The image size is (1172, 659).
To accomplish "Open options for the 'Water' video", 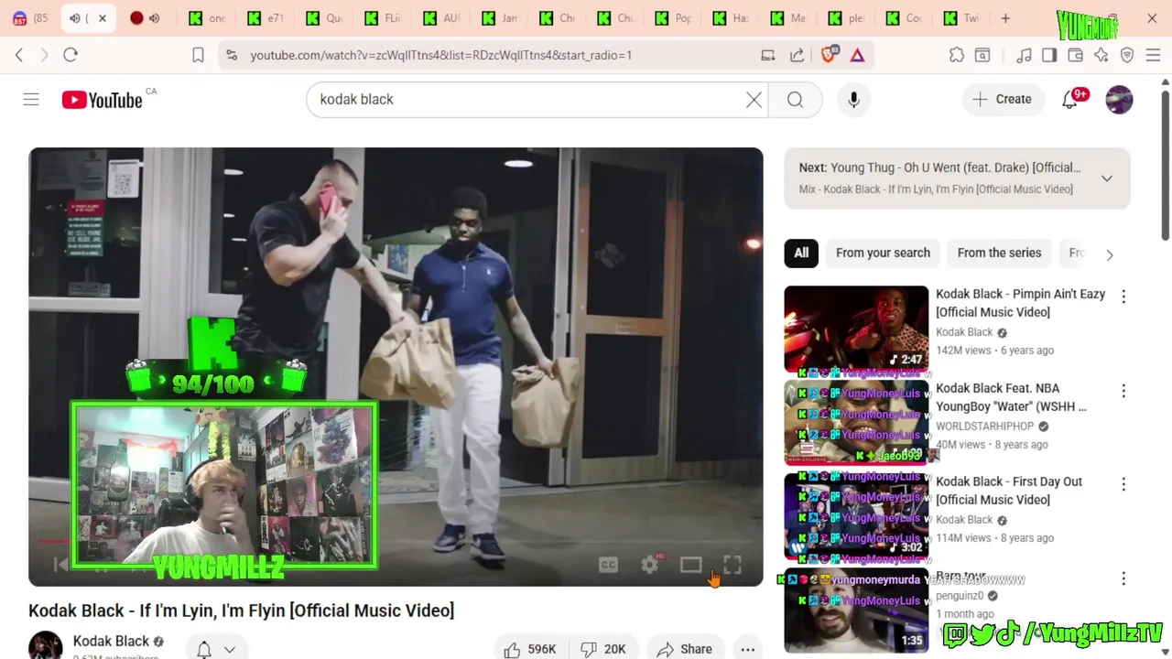I will pyautogui.click(x=1123, y=391).
